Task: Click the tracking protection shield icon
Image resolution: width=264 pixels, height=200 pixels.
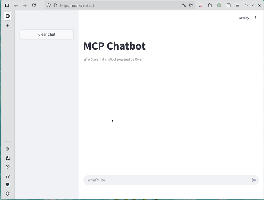Action: [x=48, y=6]
